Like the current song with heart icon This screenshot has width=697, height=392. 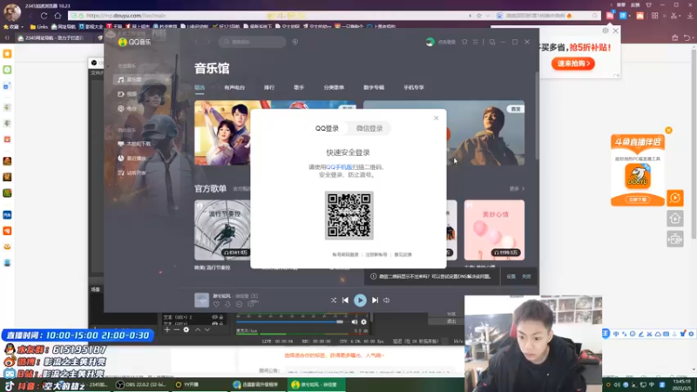point(216,304)
